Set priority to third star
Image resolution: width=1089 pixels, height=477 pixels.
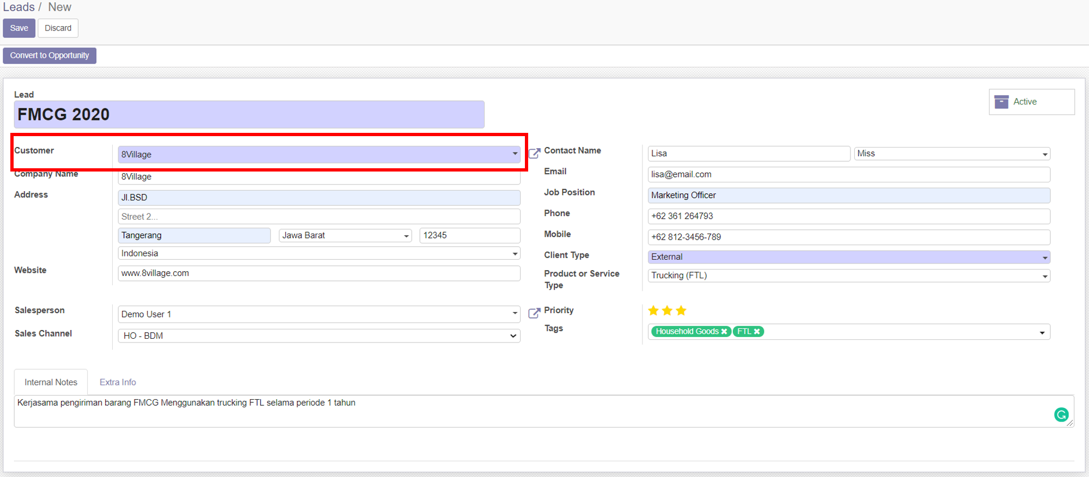(x=681, y=310)
